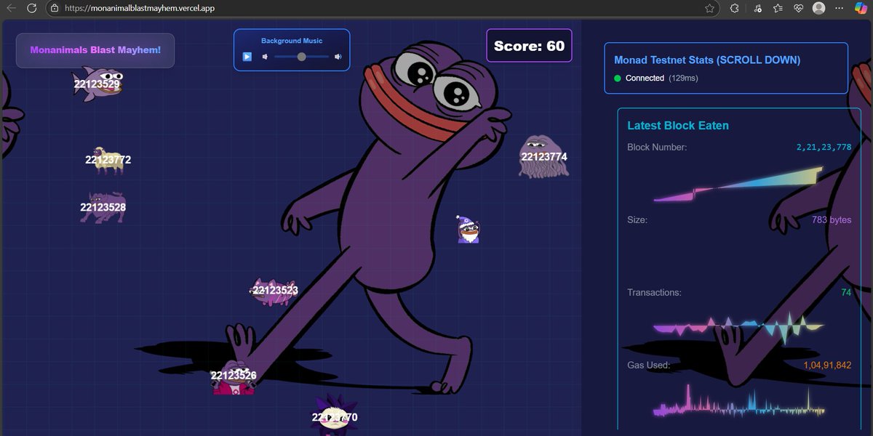This screenshot has height=436, width=873.
Task: Blast the purple bull labeled 22123528
Action: click(x=103, y=207)
